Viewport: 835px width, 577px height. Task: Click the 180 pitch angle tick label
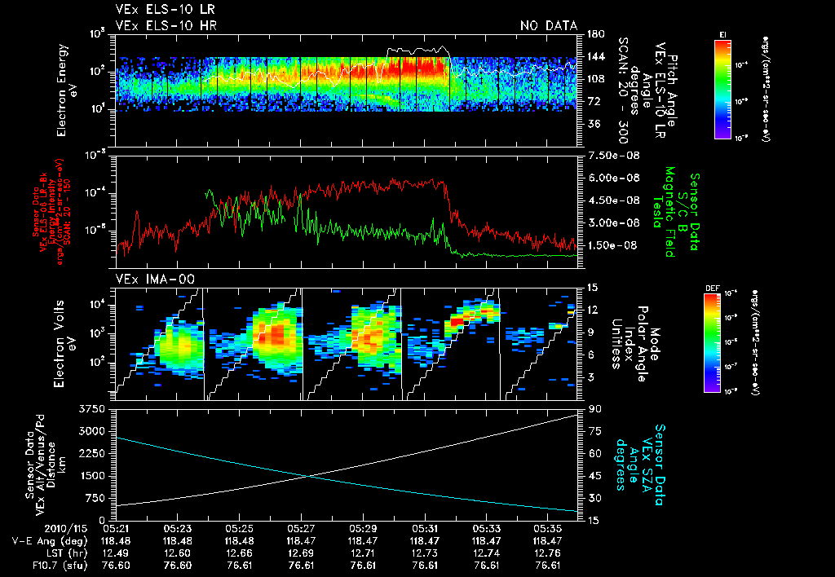coord(596,34)
